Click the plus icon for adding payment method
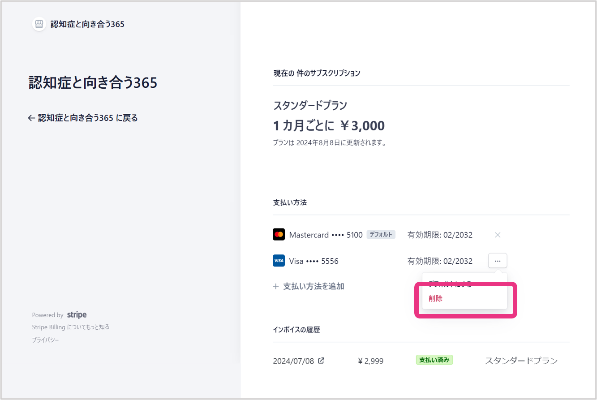The height and width of the screenshot is (400, 597). [x=276, y=286]
